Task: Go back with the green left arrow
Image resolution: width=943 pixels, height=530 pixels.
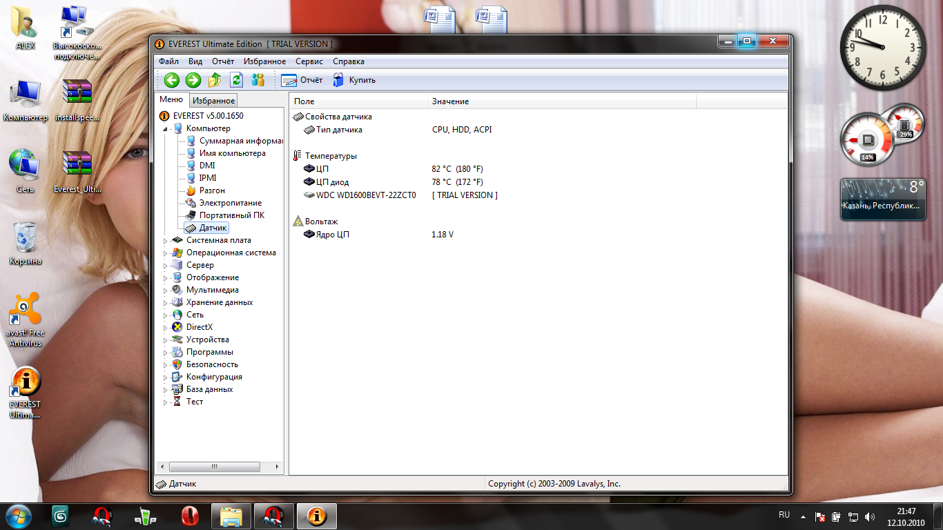Action: pyautogui.click(x=172, y=80)
